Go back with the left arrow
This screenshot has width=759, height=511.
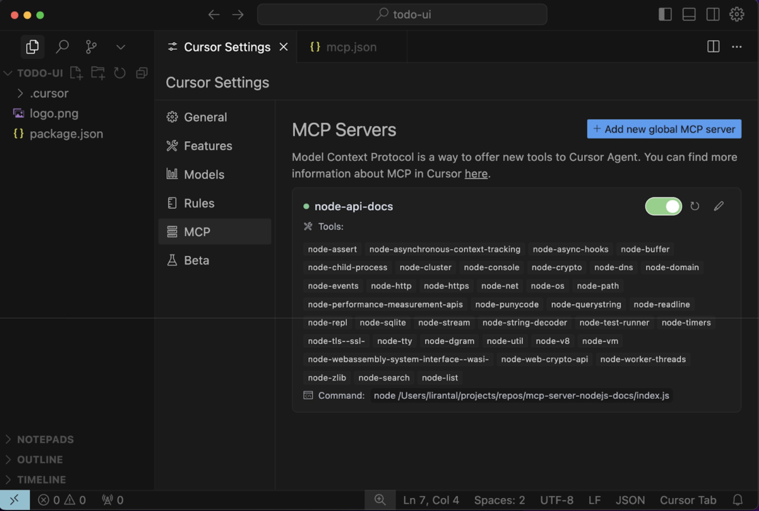pyautogui.click(x=214, y=14)
